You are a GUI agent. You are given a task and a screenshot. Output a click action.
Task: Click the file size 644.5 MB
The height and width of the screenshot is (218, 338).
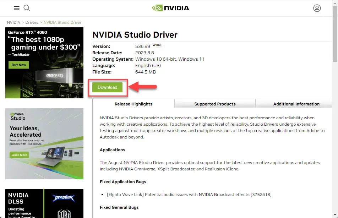(x=145, y=72)
